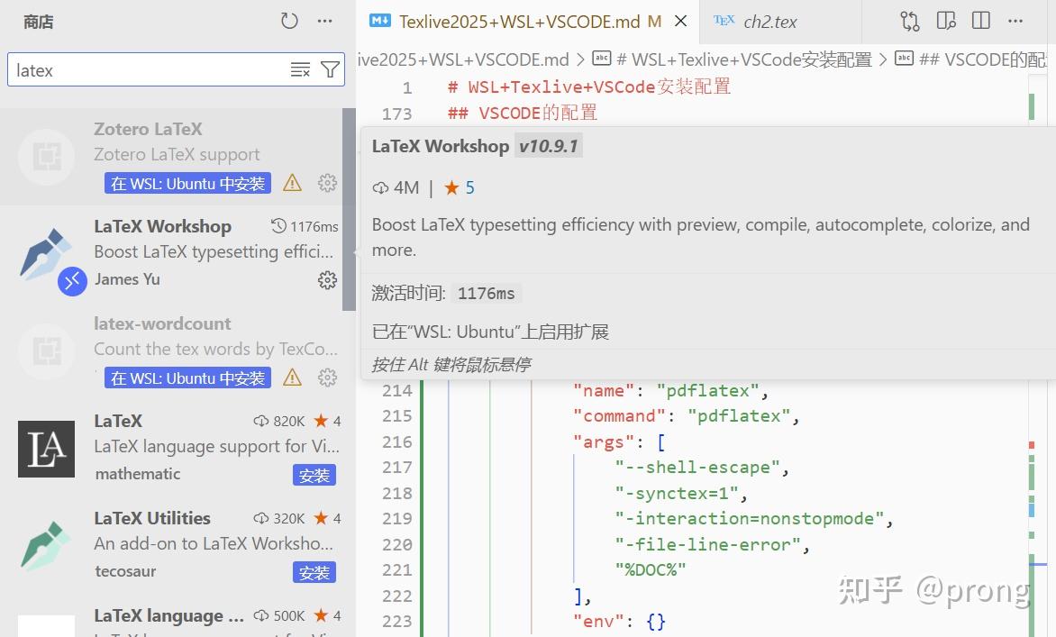
Task: Open Zotero LaTeX extension gear menu
Action: tap(327, 183)
